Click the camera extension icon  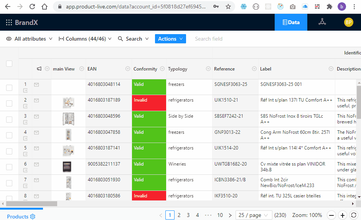pyautogui.click(x=293, y=7)
